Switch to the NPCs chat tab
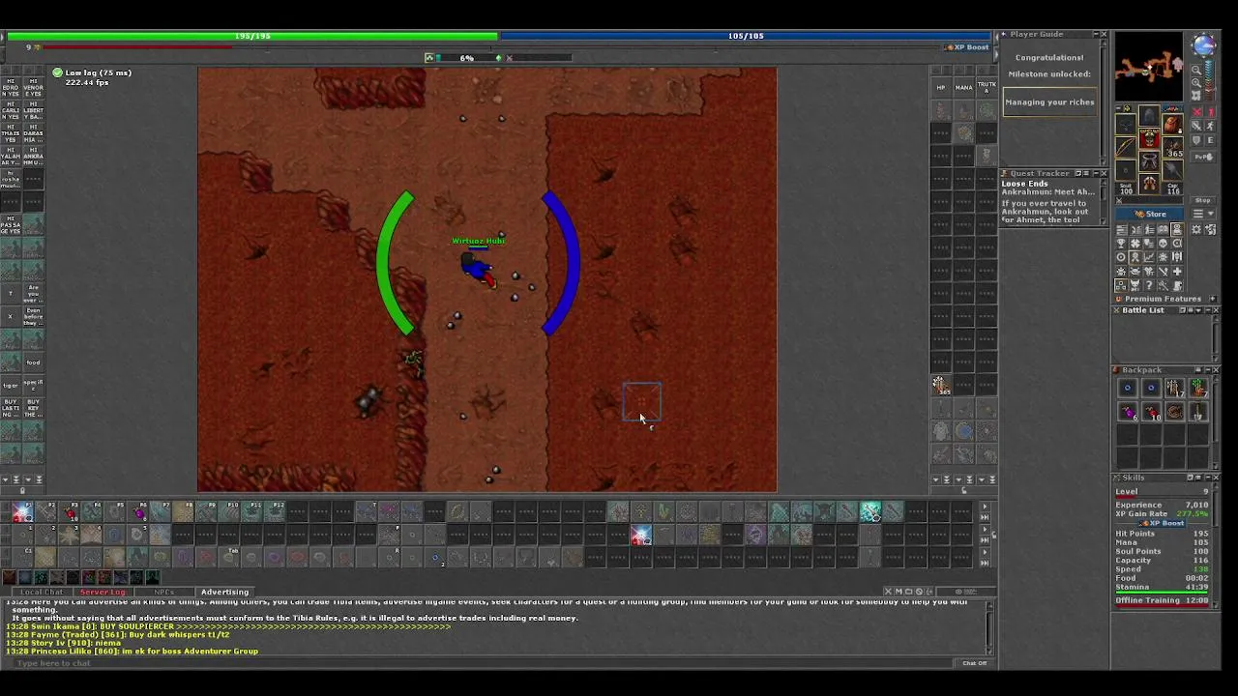 coord(163,592)
